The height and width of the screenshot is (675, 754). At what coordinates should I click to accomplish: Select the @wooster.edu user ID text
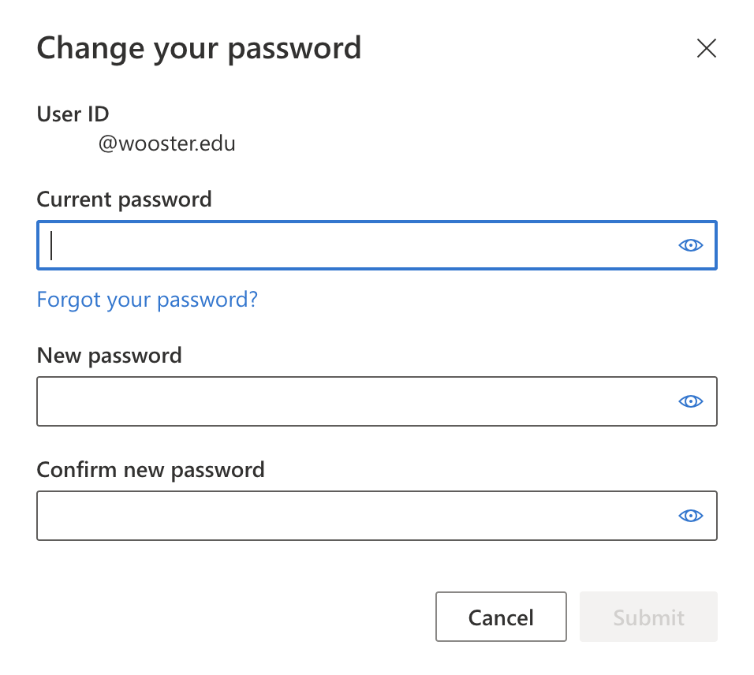tap(167, 144)
